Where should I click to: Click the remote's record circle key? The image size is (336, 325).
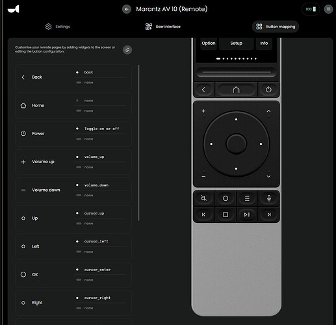(x=226, y=198)
